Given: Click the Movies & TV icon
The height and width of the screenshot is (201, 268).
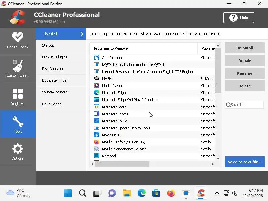Looking at the screenshot, I should (x=97, y=135).
